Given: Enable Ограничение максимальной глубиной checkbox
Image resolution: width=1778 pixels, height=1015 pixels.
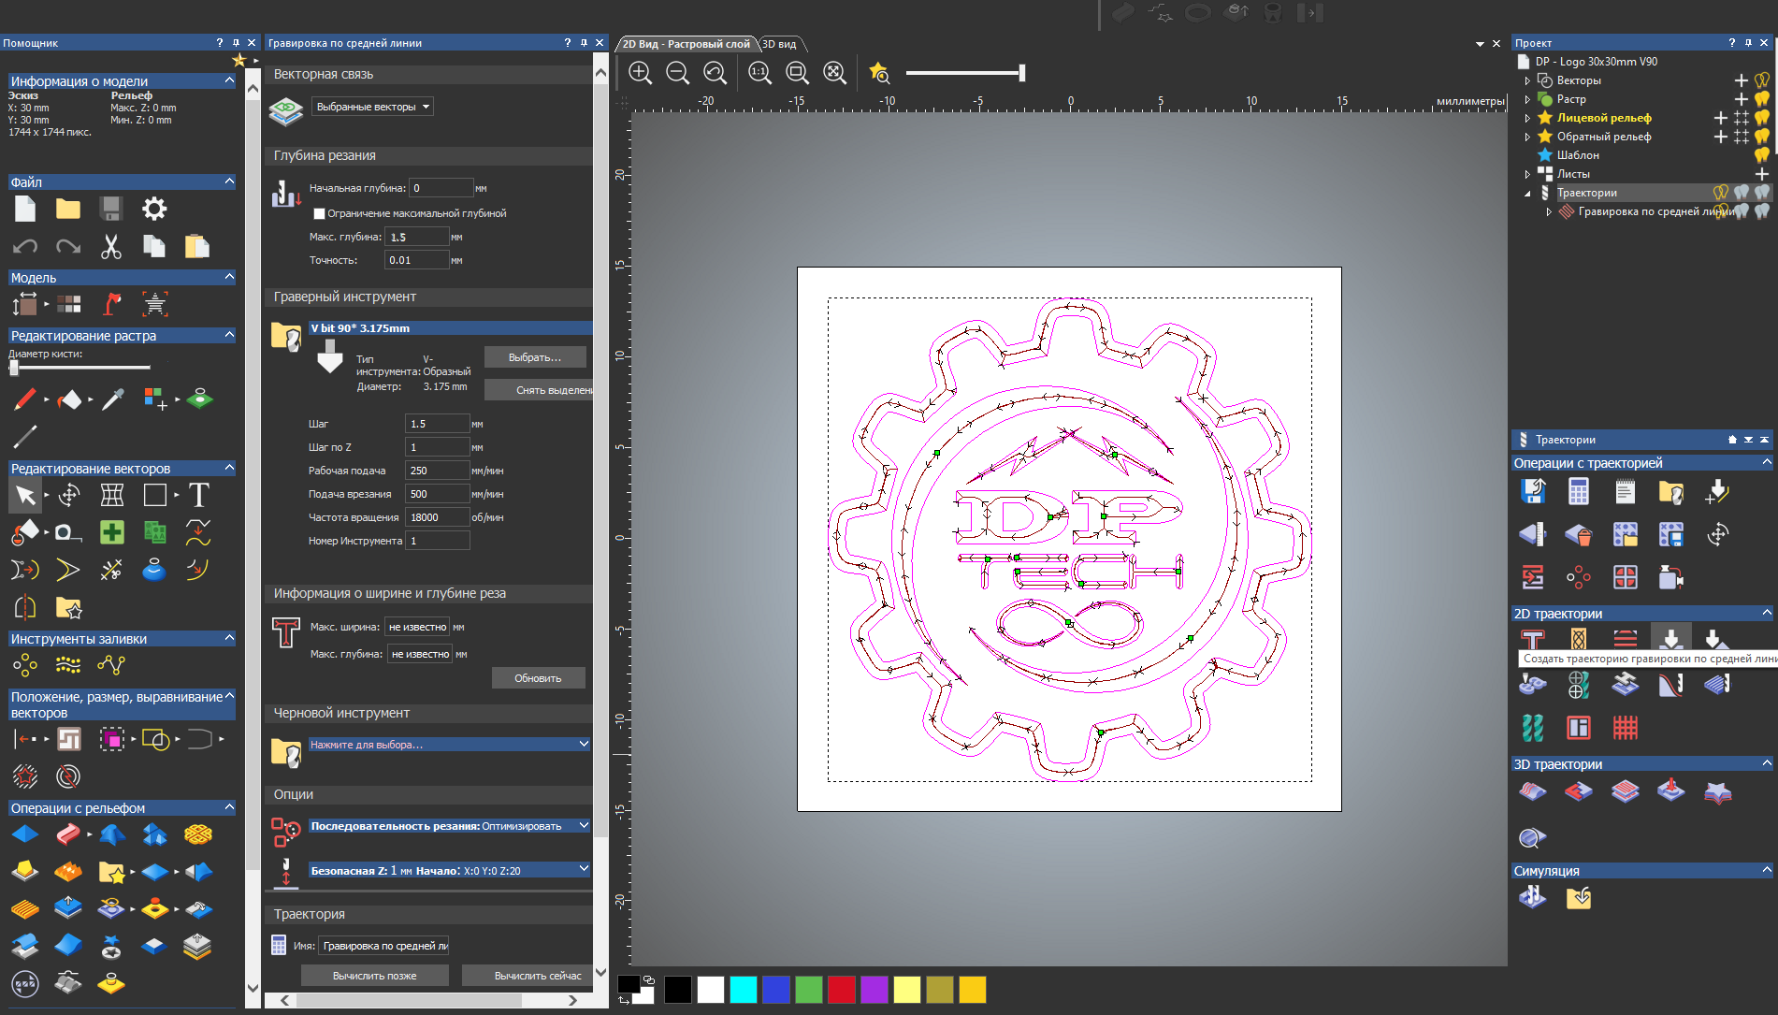Looking at the screenshot, I should pyautogui.click(x=319, y=213).
